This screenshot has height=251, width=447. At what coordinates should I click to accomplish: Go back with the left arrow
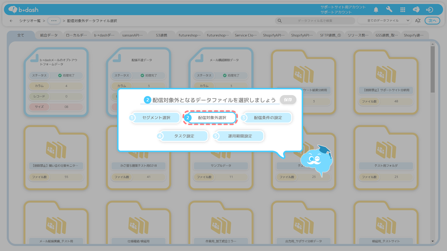pos(11,21)
